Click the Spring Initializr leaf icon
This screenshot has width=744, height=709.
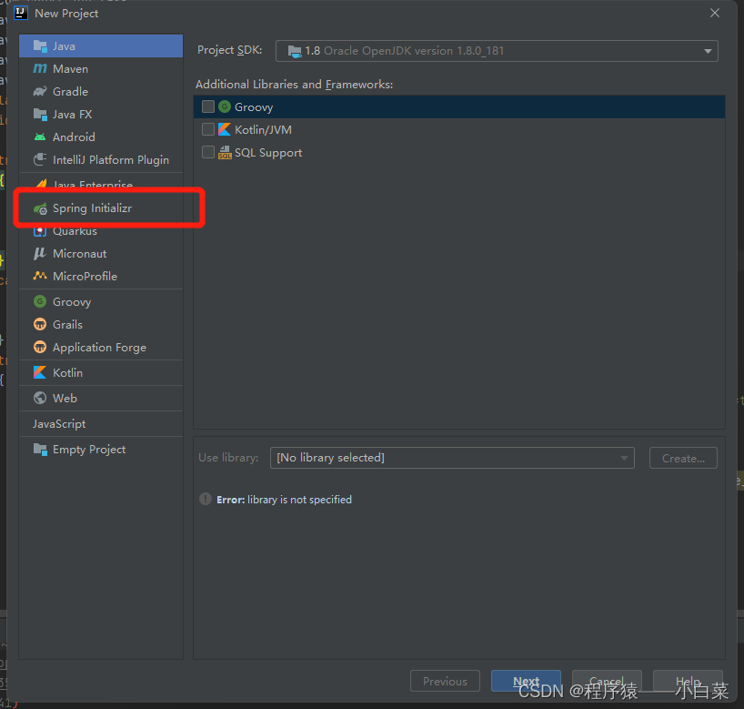40,208
